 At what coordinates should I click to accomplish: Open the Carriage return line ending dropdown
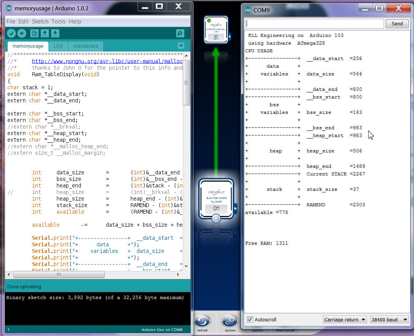(x=344, y=319)
